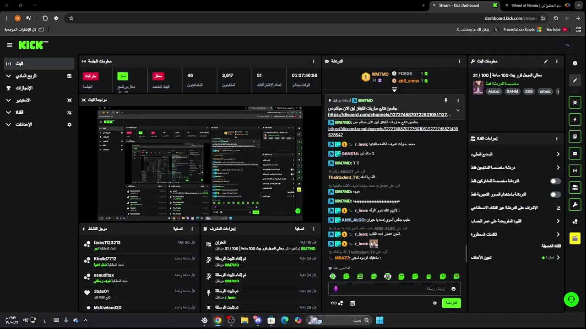Open emoji picker in chat input
Screen dimensions: 586x329
pyautogui.click(x=454, y=289)
